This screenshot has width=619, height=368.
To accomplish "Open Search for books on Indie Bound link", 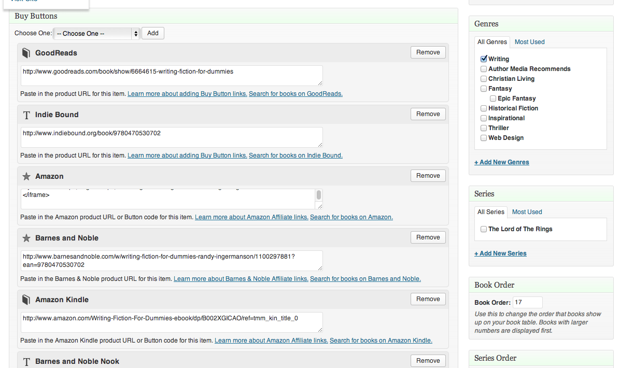I will click(x=296, y=155).
